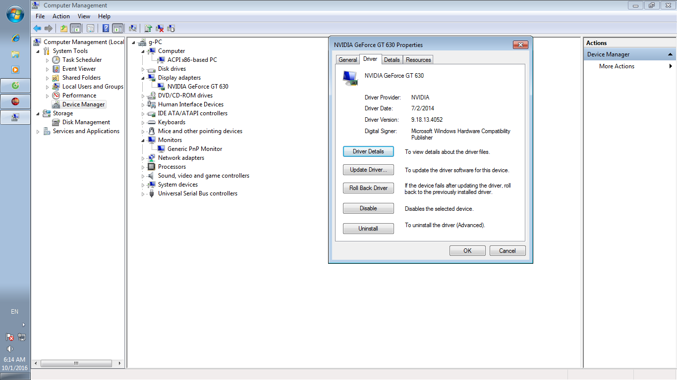This screenshot has height=380, width=677.
Task: Click the Roll Back Driver button
Action: [368, 188]
